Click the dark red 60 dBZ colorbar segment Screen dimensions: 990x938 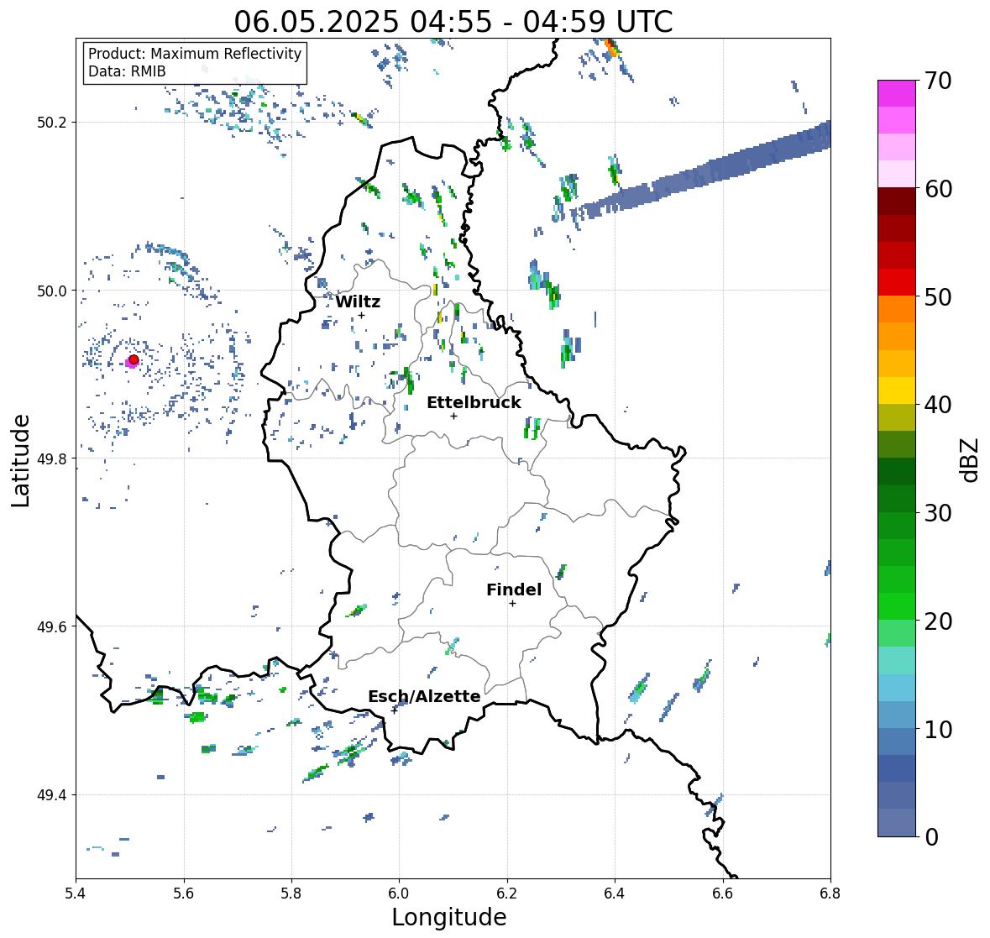pyautogui.click(x=897, y=202)
